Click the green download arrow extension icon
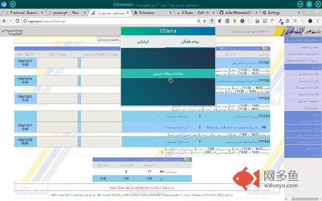Image resolution: width=322 pixels, height=201 pixels. (x=235, y=21)
